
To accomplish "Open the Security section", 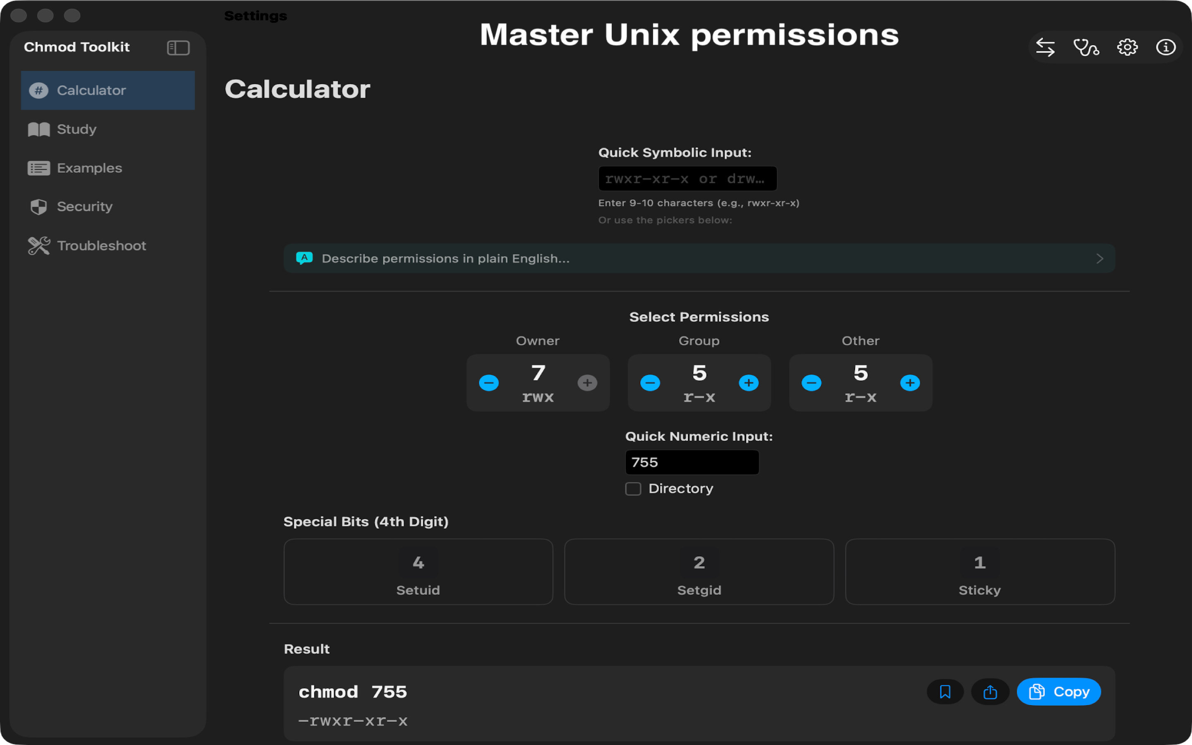I will pyautogui.click(x=108, y=207).
